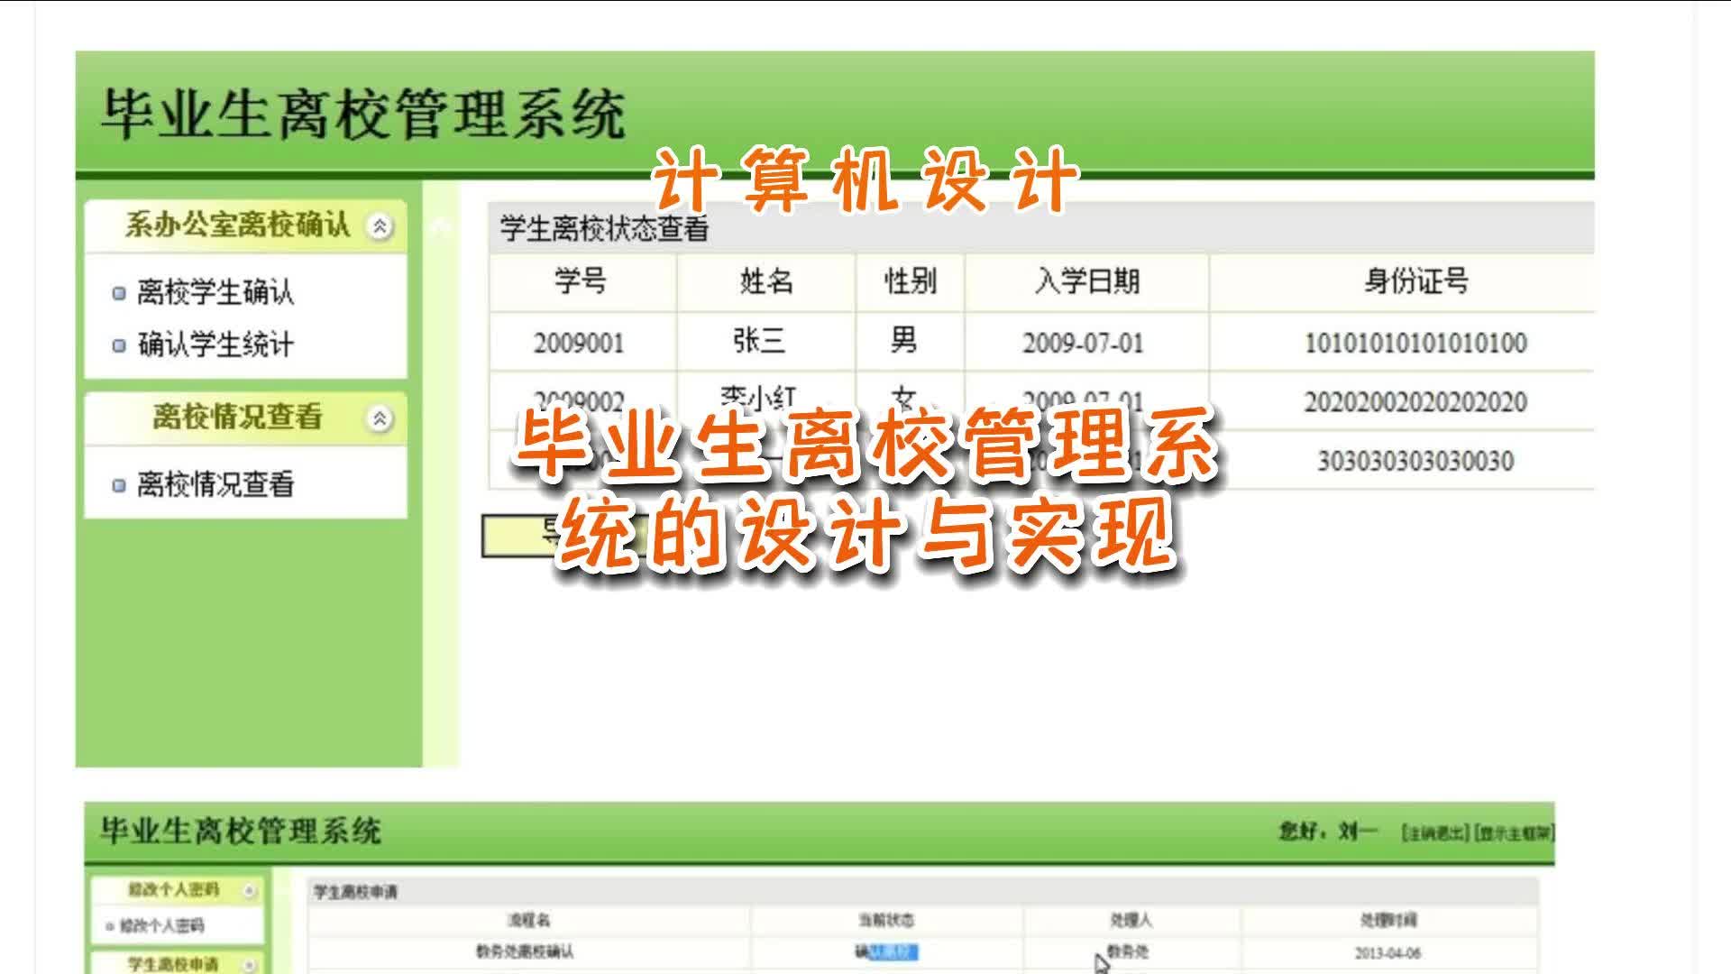Collapse 修改个人密码 panel in lower window
The image size is (1731, 974).
[x=250, y=891]
